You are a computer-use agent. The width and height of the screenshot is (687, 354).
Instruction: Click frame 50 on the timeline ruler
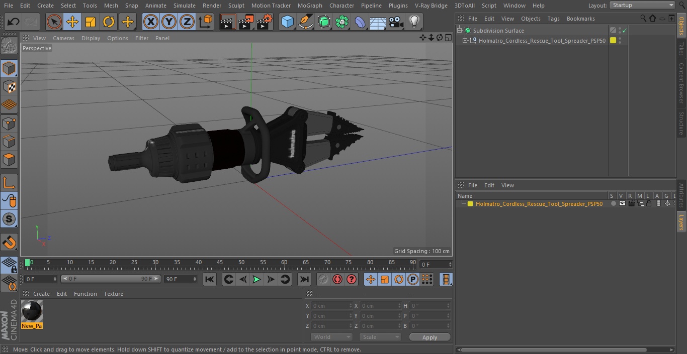[x=241, y=262]
